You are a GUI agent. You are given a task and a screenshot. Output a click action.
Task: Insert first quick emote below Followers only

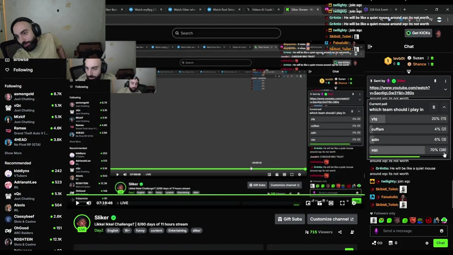pos(373,221)
